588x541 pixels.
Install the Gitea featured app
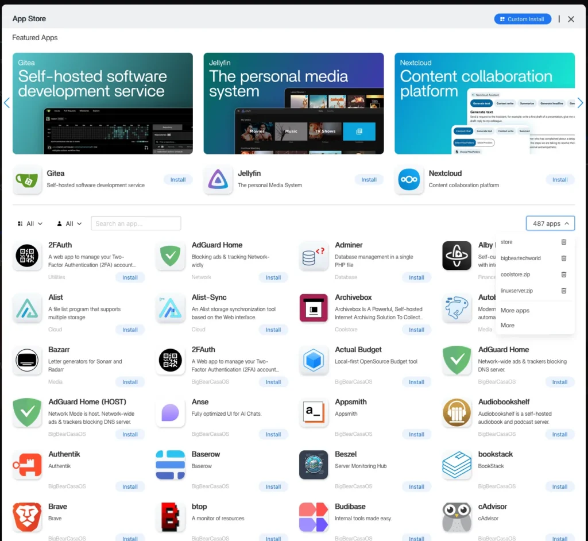(x=178, y=180)
